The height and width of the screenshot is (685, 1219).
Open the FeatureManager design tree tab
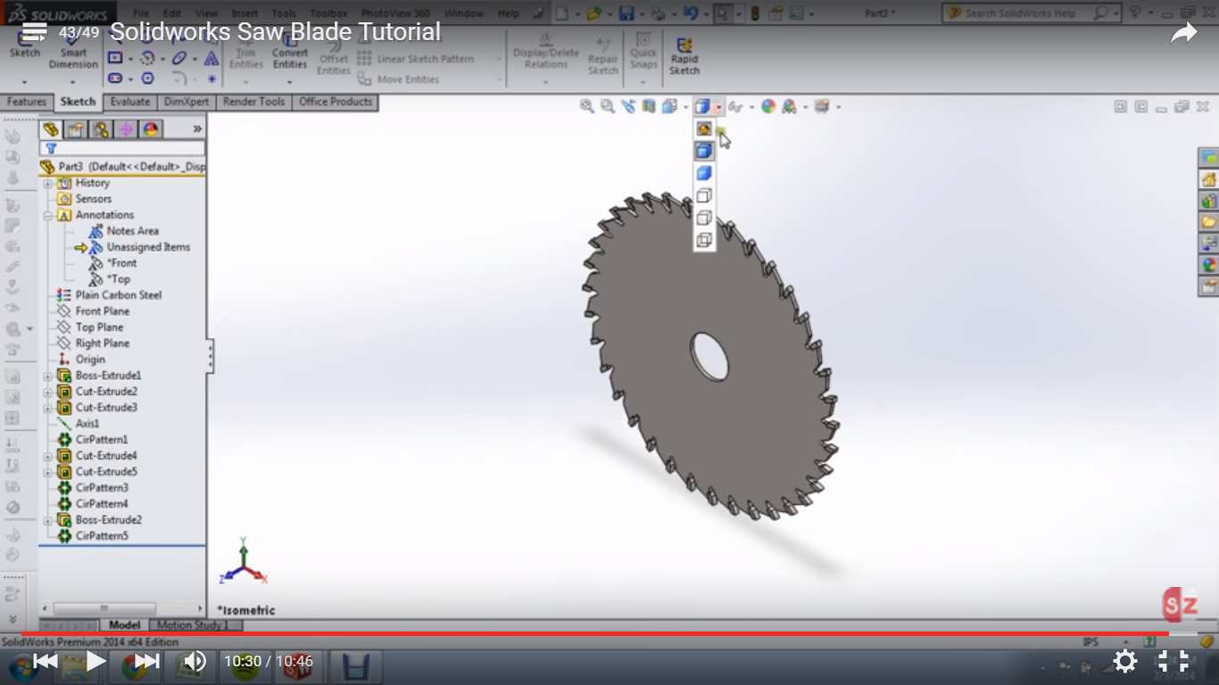(51, 129)
